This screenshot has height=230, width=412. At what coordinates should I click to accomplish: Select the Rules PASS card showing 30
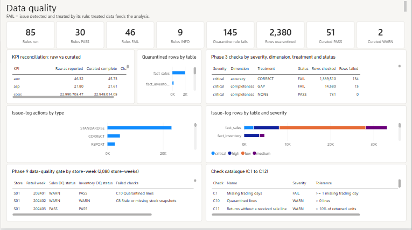(x=80, y=35)
